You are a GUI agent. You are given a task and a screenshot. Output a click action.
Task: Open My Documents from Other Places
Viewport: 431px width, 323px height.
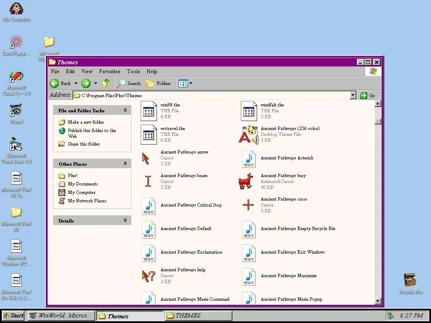click(83, 184)
